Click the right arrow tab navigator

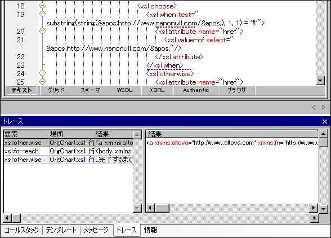(x=324, y=108)
